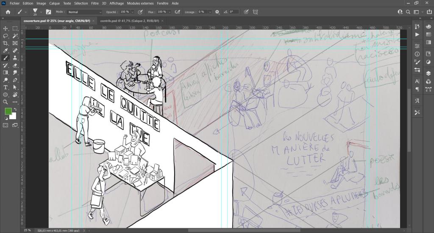Toggle the brush settings panel button

pyautogui.click(x=48, y=12)
